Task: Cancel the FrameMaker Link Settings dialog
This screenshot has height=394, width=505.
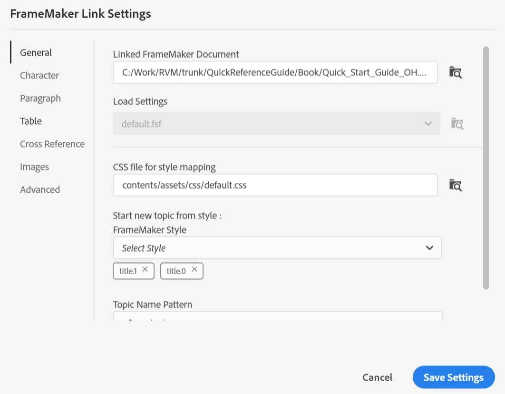Action: point(378,377)
